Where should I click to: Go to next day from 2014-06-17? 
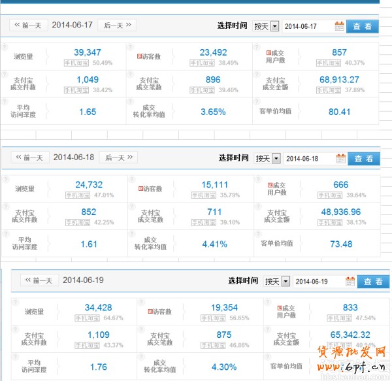click(118, 25)
